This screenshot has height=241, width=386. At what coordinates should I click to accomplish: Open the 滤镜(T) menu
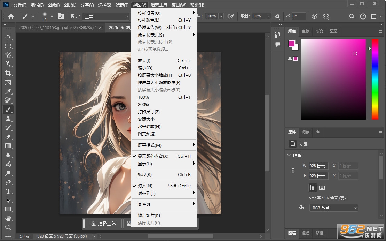tap(122, 5)
